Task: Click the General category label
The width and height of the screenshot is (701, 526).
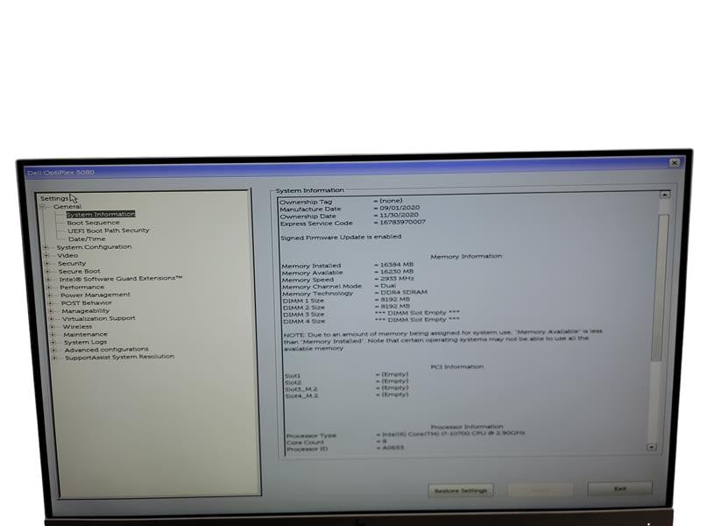Action: pos(67,207)
